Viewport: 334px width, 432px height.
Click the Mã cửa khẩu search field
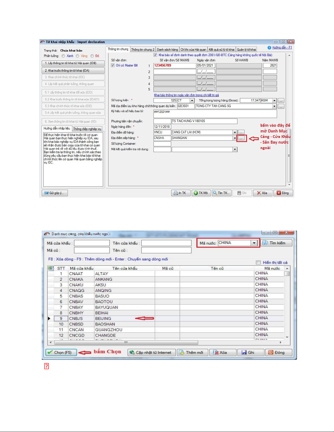click(92, 243)
